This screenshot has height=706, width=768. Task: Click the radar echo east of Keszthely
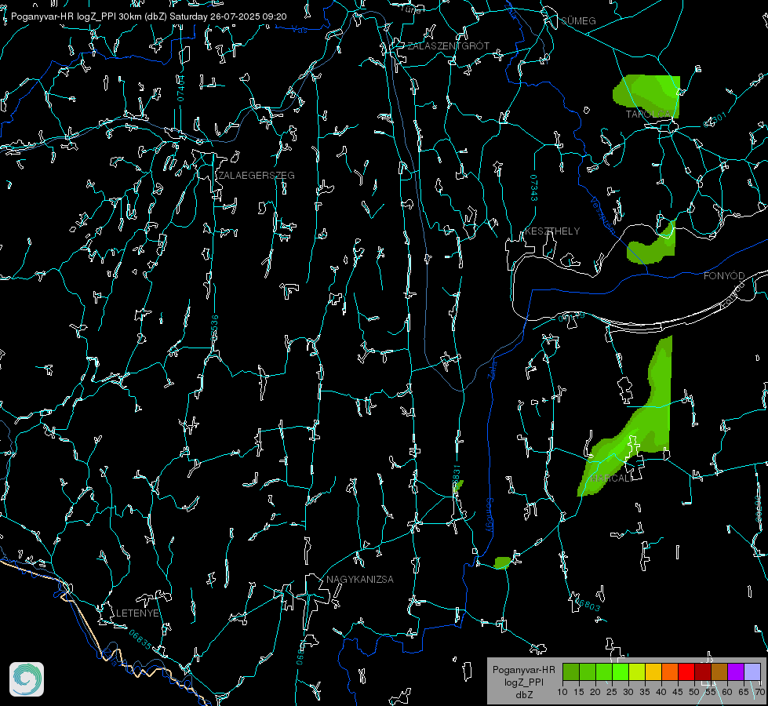(x=654, y=246)
